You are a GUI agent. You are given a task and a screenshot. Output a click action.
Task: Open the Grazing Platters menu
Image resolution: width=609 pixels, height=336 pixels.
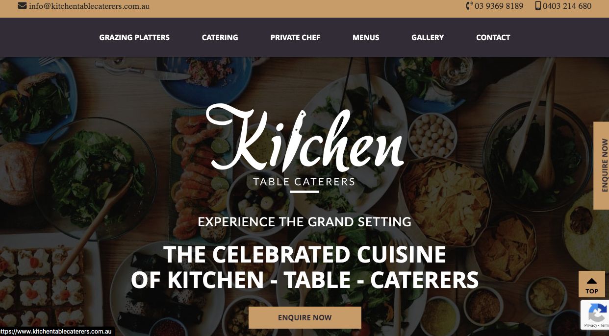click(134, 37)
